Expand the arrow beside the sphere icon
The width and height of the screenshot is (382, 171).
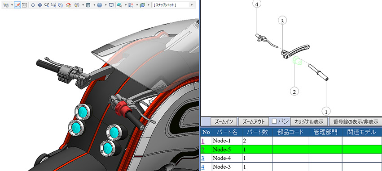(x=105, y=5)
